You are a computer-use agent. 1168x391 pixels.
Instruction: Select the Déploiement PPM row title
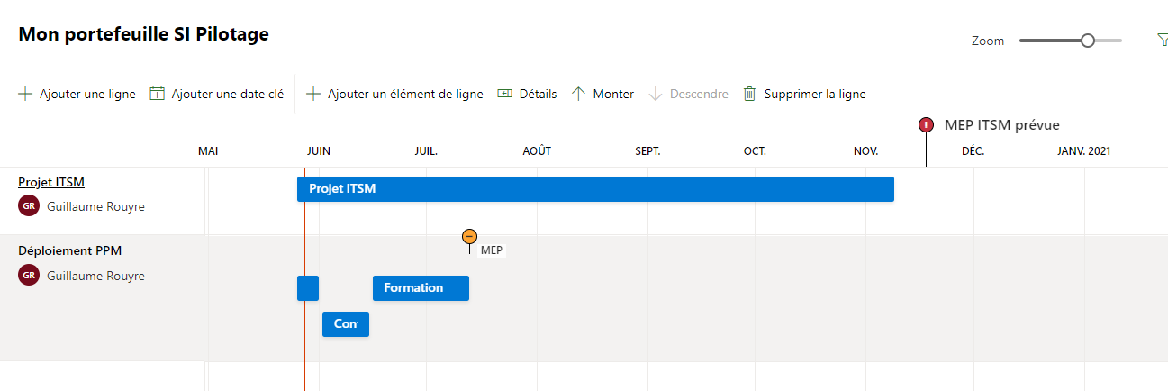click(69, 250)
